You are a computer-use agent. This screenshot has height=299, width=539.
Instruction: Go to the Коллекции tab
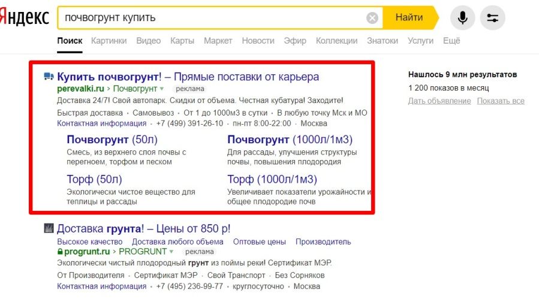tap(336, 41)
